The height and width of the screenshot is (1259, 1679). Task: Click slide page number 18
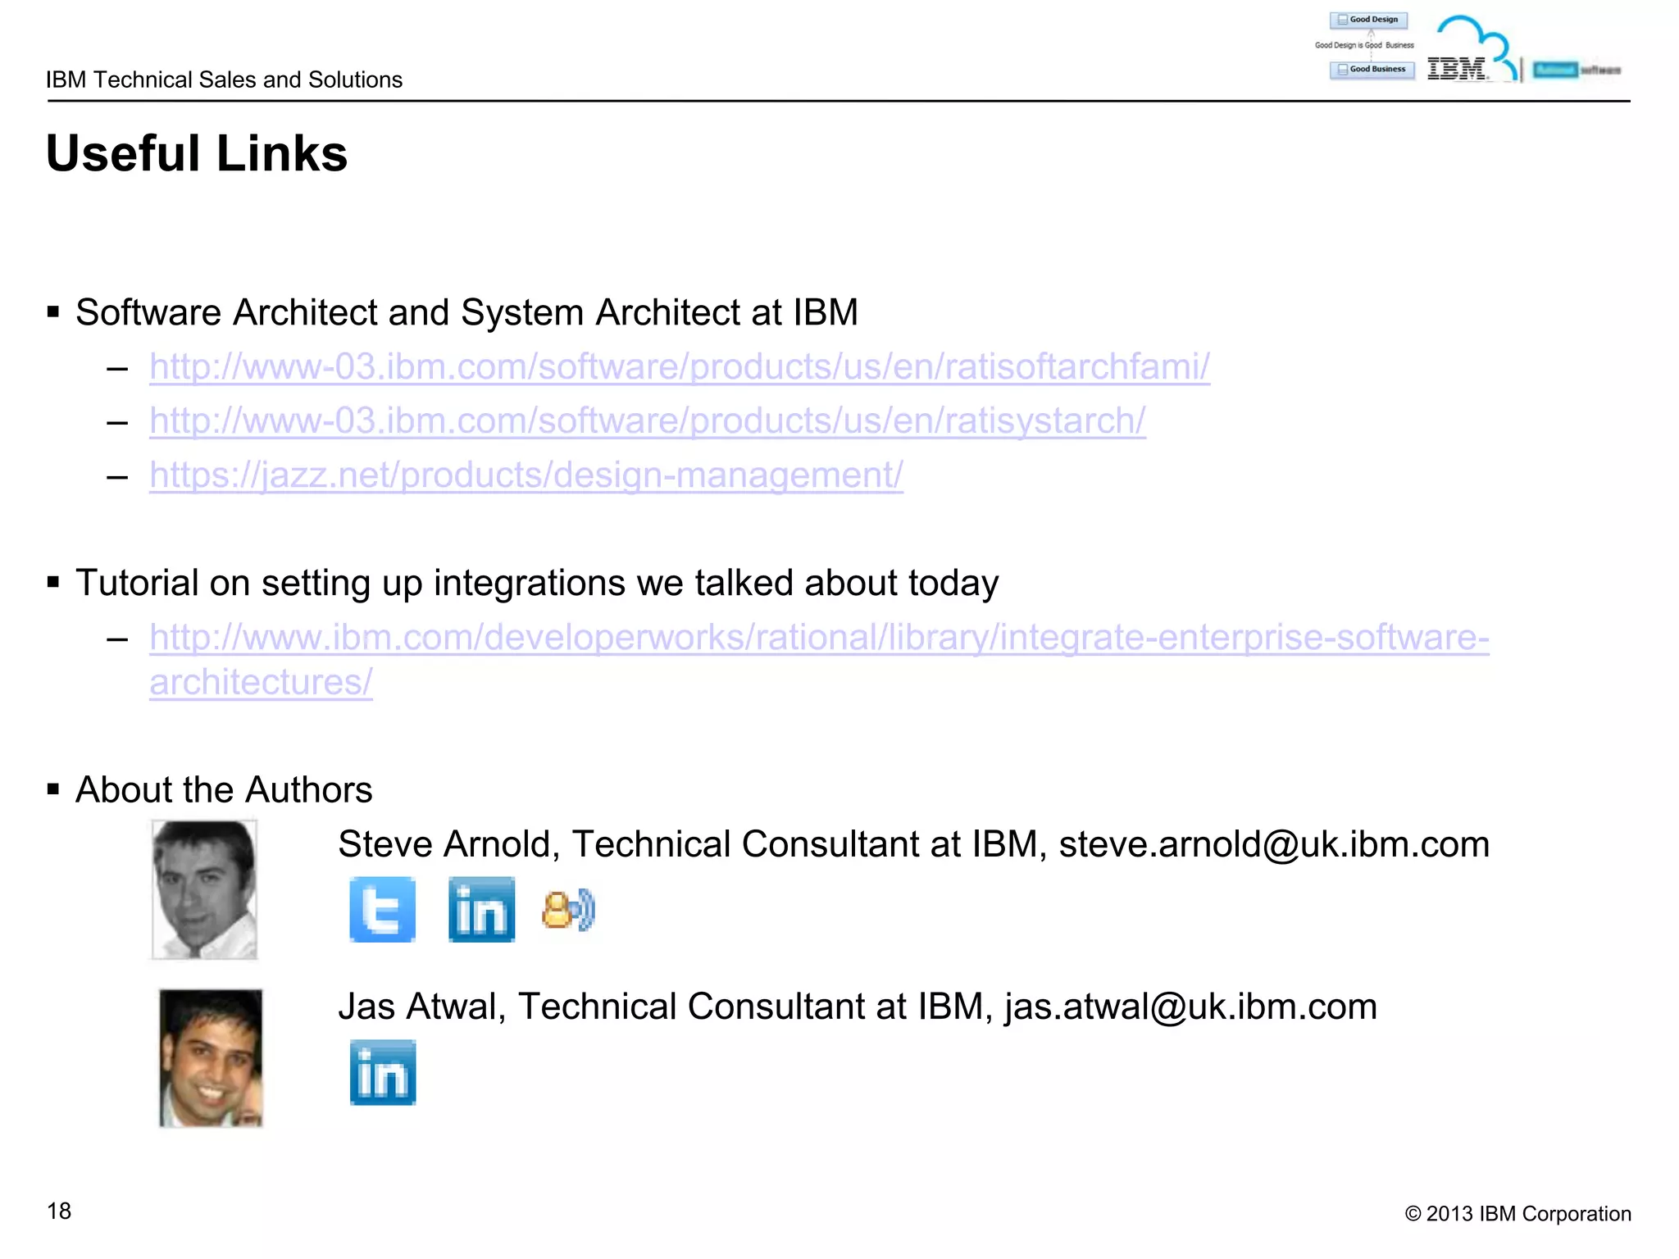tap(59, 1211)
